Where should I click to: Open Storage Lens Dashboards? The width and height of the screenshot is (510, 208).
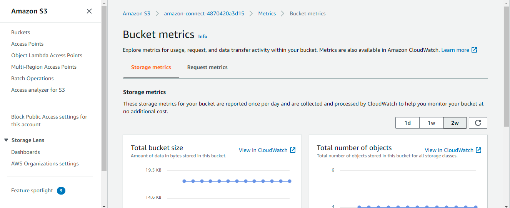click(25, 152)
